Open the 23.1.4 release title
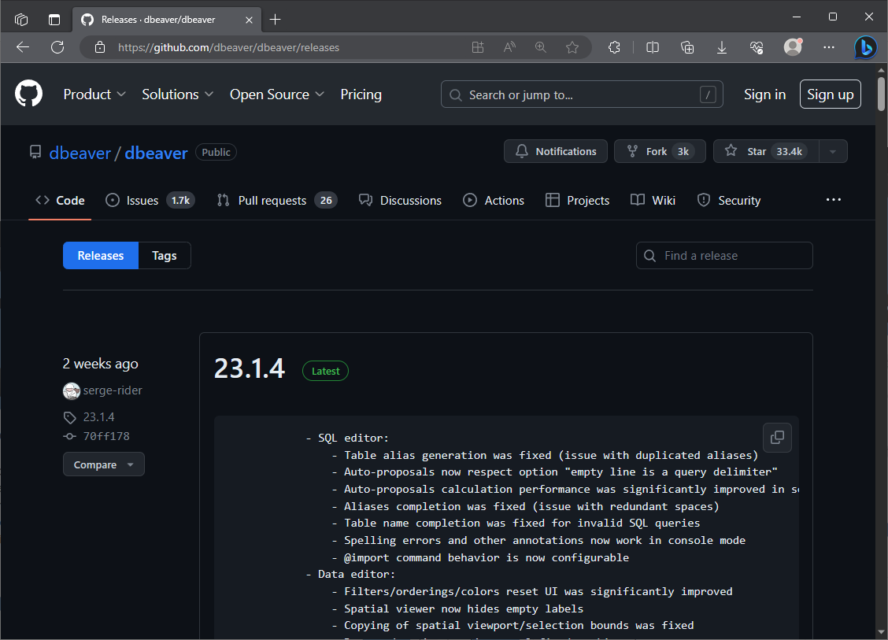 (x=250, y=368)
